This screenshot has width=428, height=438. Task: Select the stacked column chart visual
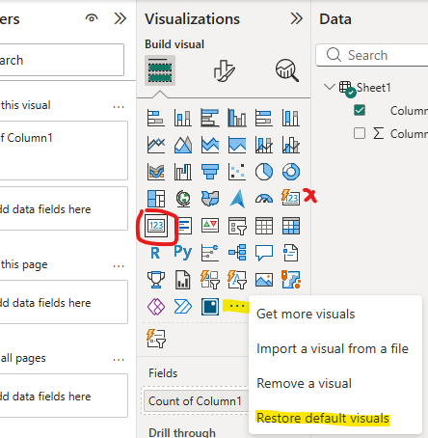click(183, 118)
